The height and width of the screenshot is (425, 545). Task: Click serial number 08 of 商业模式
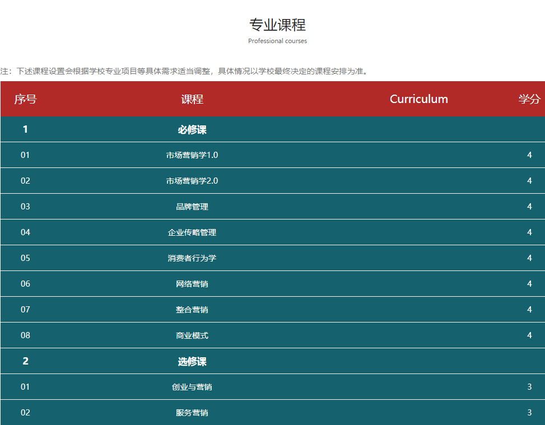point(25,335)
